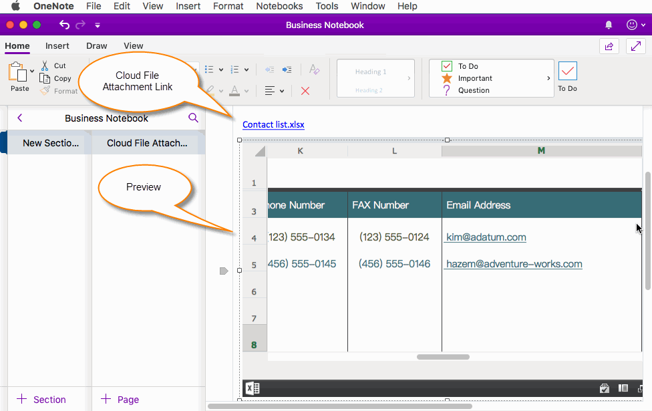The width and height of the screenshot is (652, 411).
Task: Add a new Page
Action: pos(120,400)
